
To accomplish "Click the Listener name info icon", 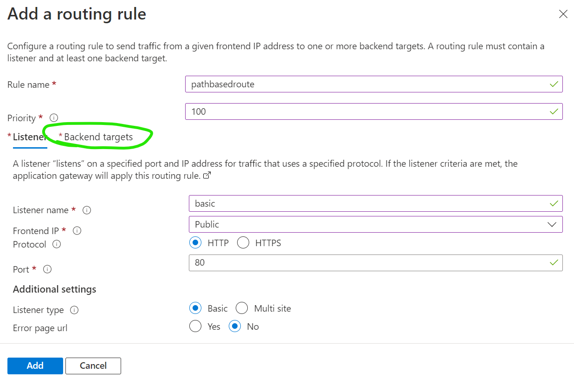I will [86, 210].
